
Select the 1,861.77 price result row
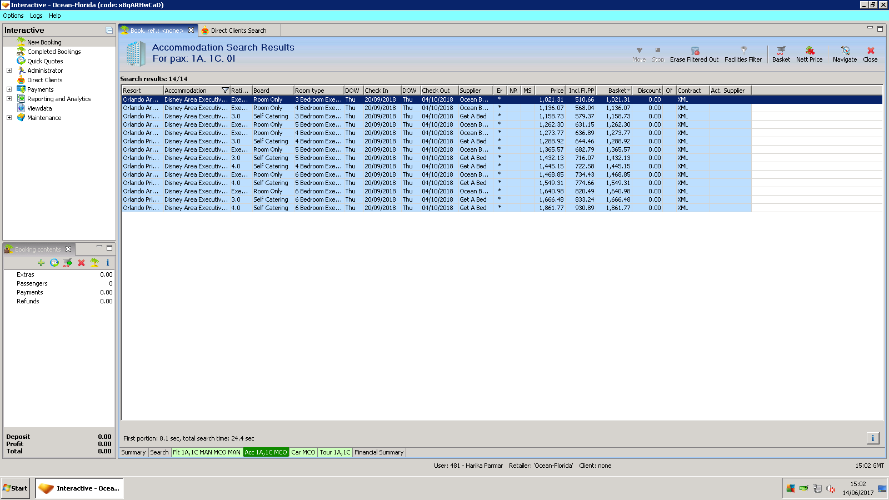tap(551, 208)
